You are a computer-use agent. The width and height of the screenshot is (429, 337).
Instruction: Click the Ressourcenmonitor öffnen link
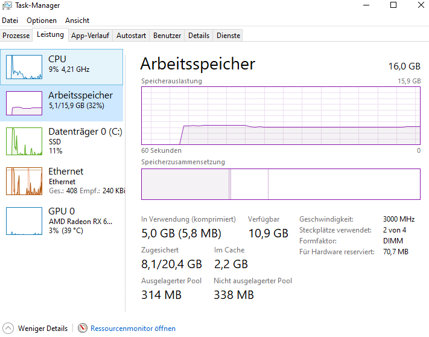(133, 329)
